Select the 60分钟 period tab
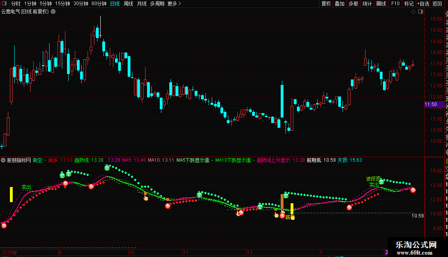448x257 pixels. coord(99,4)
